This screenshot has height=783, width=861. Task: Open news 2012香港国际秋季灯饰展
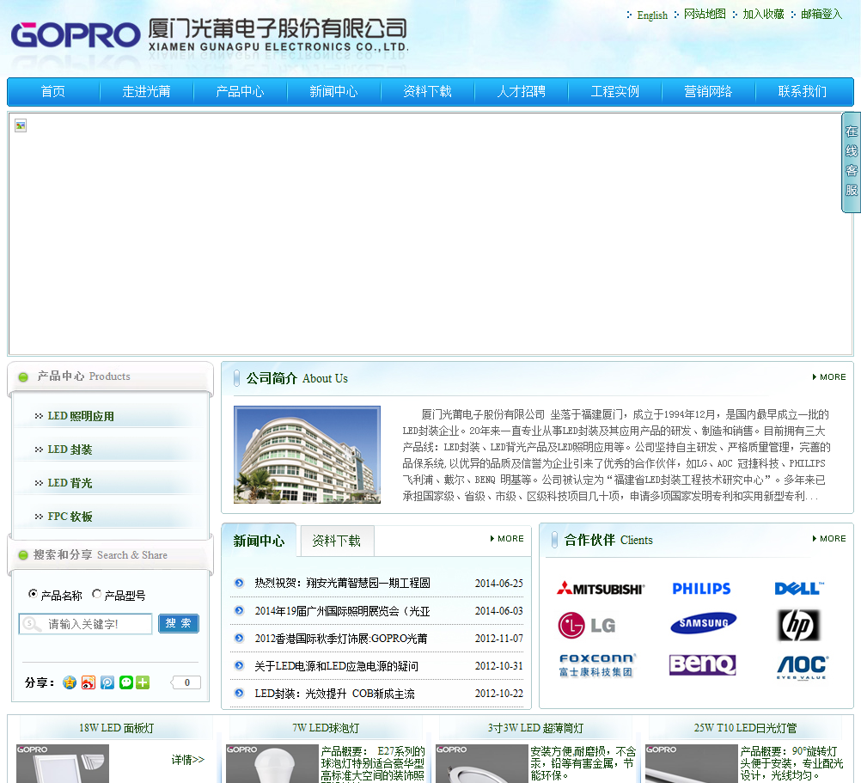(x=341, y=639)
